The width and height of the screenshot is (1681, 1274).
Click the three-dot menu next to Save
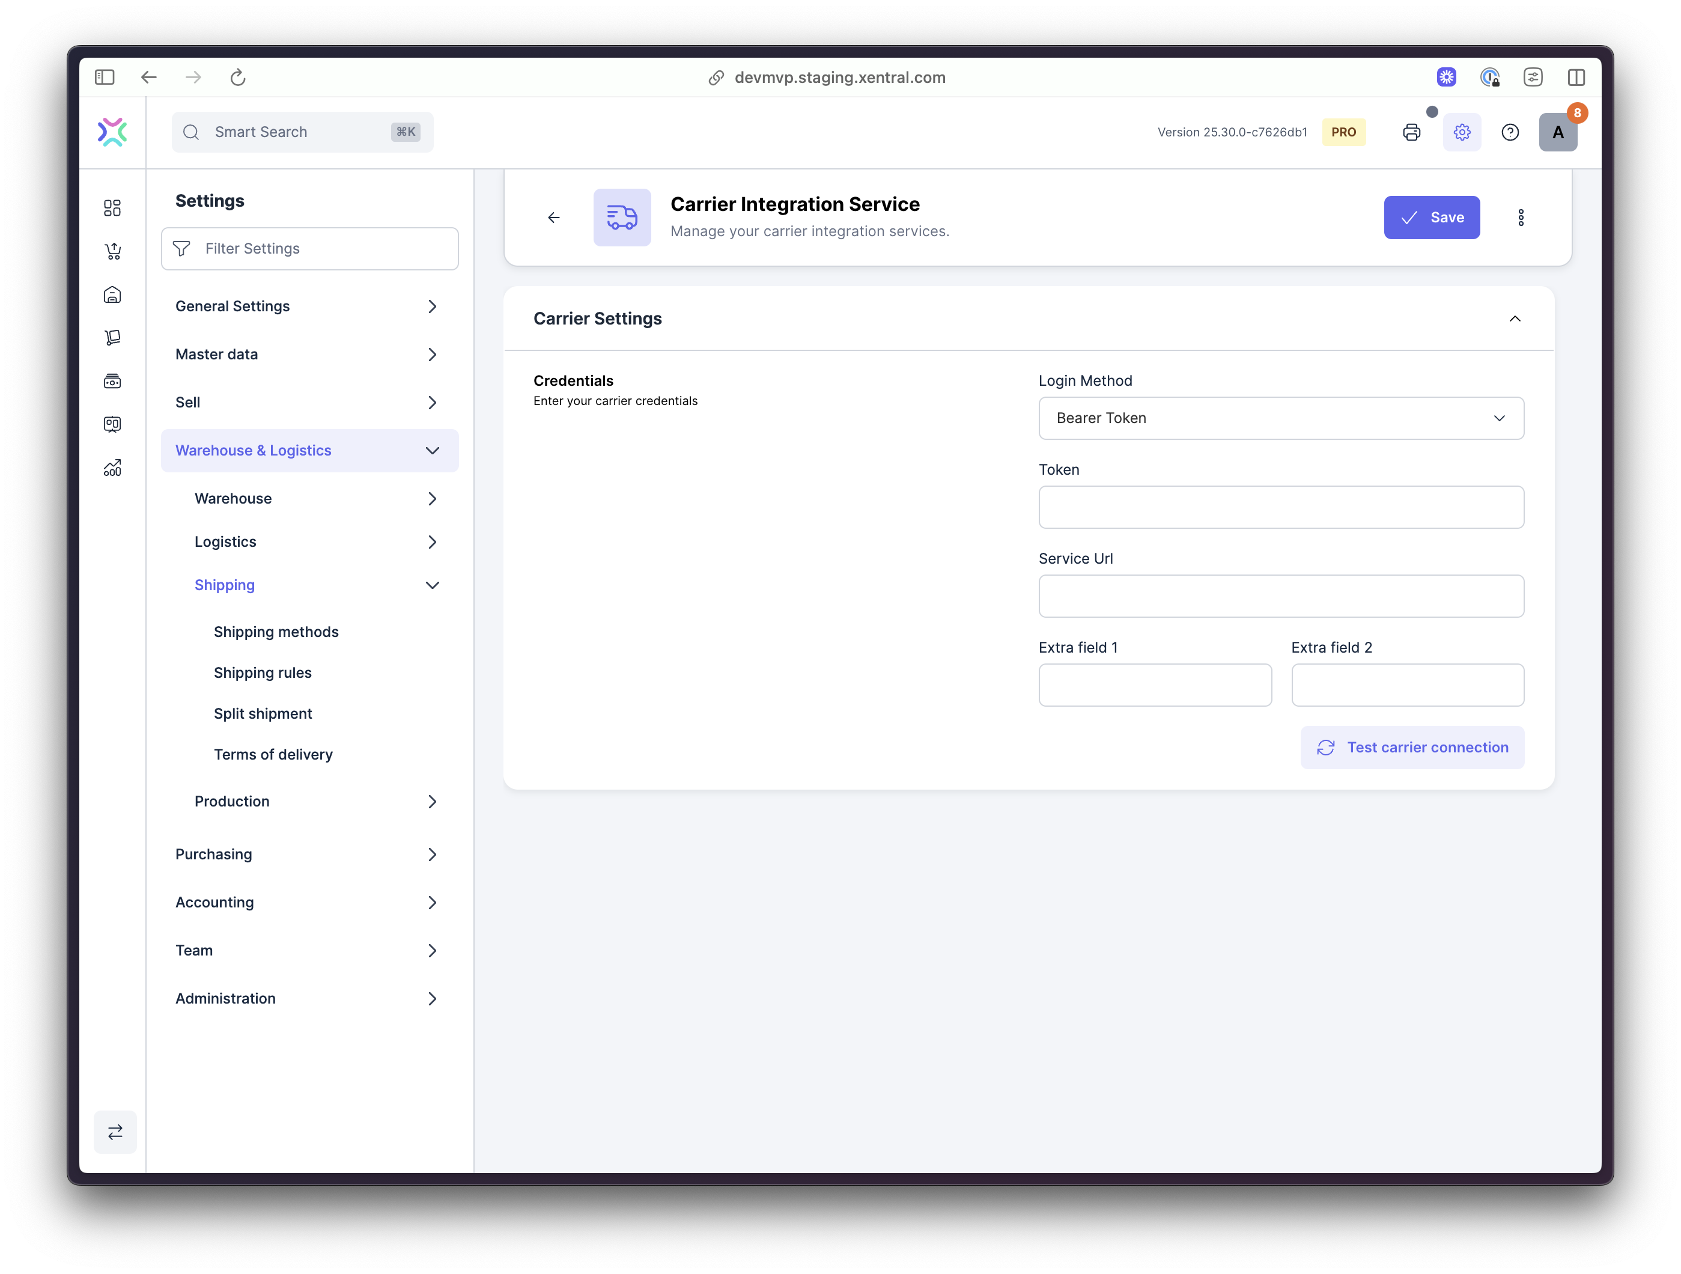(1521, 218)
